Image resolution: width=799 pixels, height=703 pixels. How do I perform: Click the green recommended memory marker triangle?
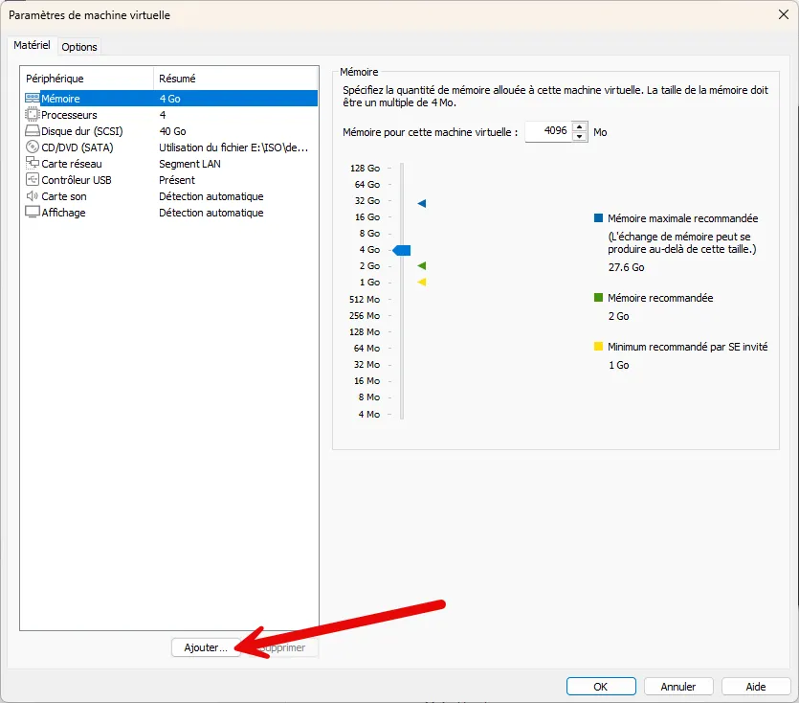click(422, 266)
